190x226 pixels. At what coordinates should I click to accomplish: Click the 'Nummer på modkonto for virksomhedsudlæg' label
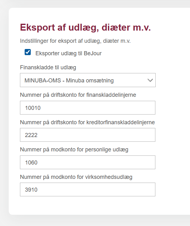(76, 177)
